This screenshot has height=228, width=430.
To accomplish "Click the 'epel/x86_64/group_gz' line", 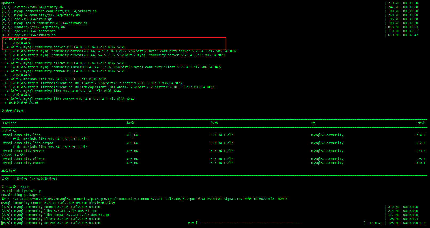I will tap(26, 19).
